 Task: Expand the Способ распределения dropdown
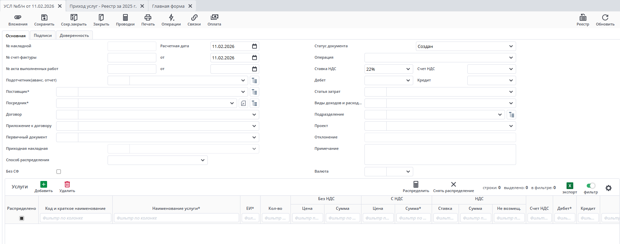pos(202,160)
